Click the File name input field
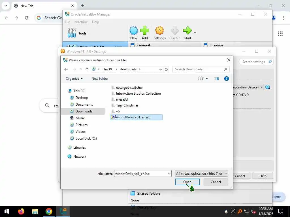The width and height of the screenshot is (290, 217). [x=140, y=174]
